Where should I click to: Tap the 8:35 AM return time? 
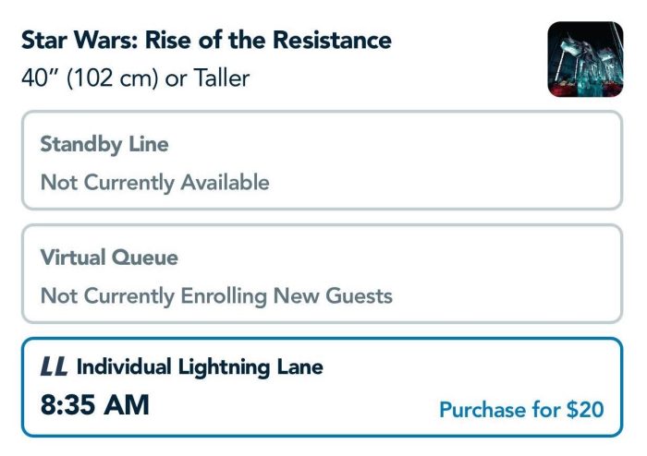coord(95,404)
